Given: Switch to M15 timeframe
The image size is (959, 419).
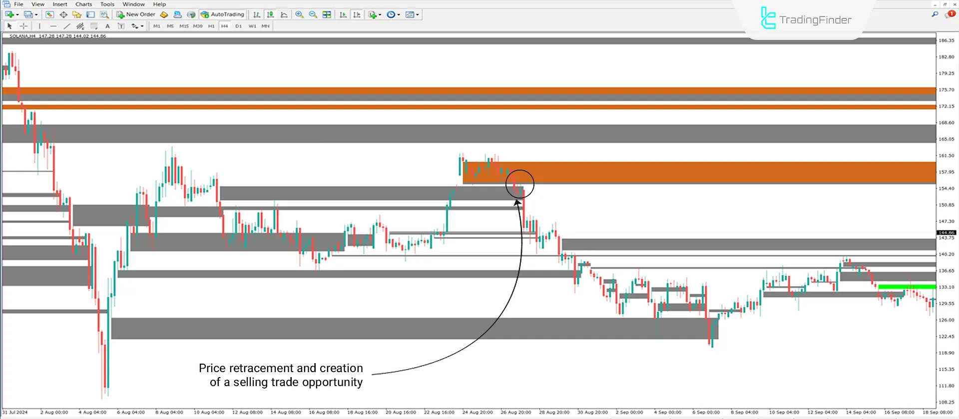Looking at the screenshot, I should [x=184, y=26].
